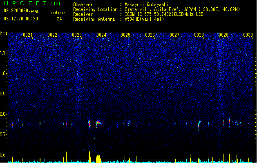Image resolution: width=257 pixels, height=163 pixels.
Task: Click the 0027 time marker
Action: pyautogui.click(x=174, y=35)
